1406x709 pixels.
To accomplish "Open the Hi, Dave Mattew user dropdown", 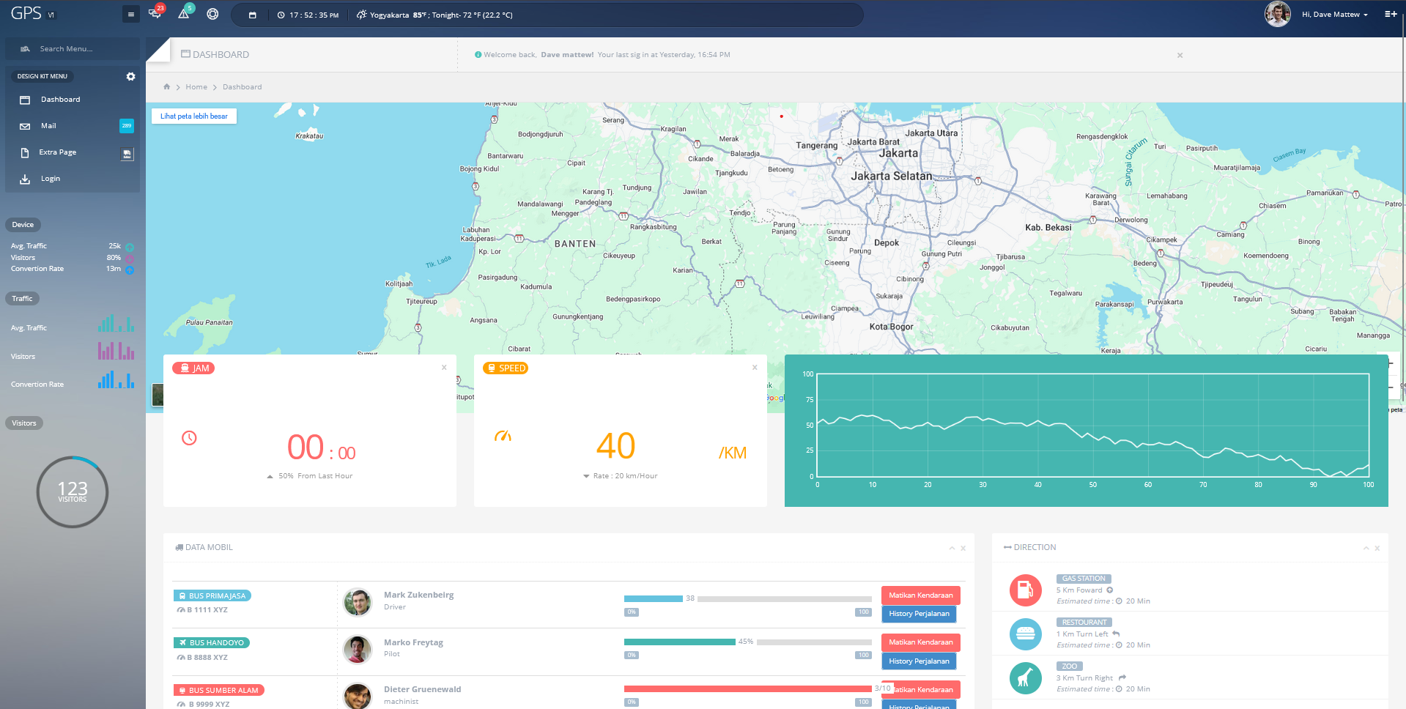I will [x=1334, y=15].
